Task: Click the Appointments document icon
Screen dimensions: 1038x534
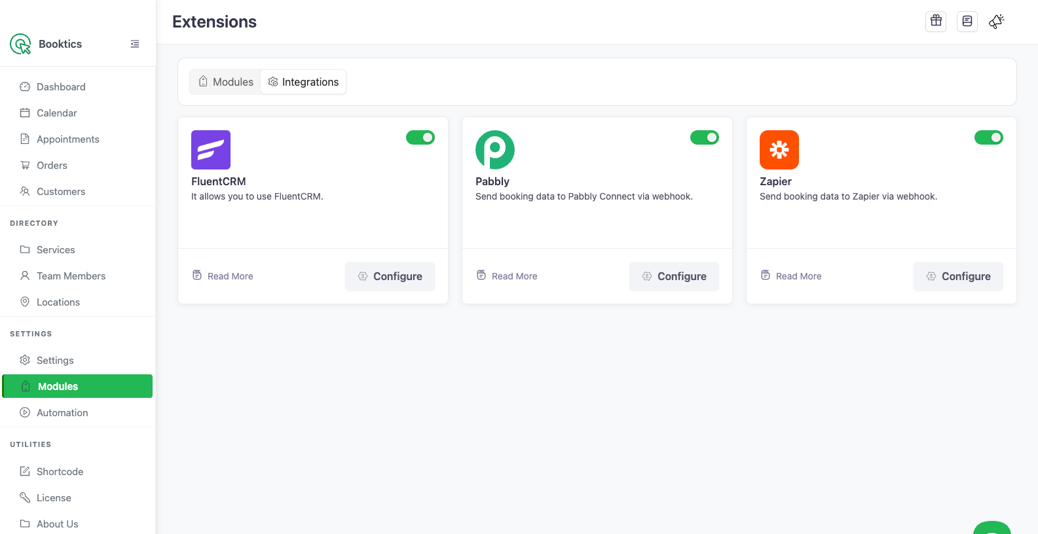Action: [x=25, y=139]
